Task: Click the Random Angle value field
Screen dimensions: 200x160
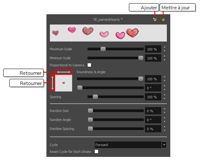Action: pos(153,120)
